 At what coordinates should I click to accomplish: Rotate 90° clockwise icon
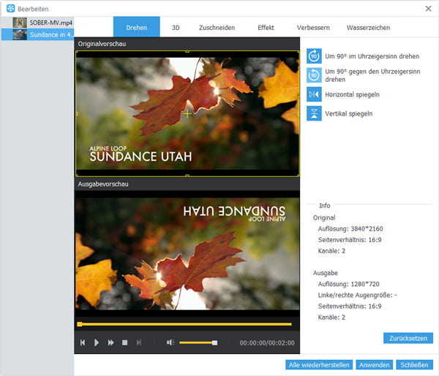point(314,56)
